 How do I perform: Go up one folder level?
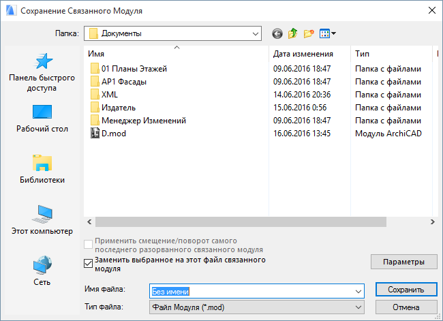tap(293, 33)
